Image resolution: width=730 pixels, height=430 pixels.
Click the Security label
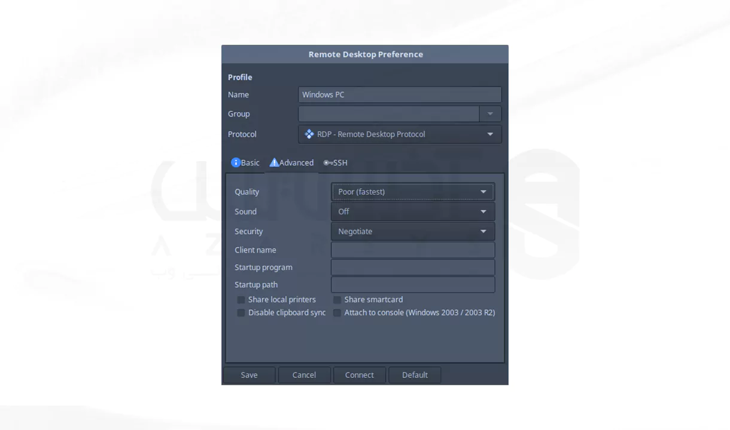[249, 231]
